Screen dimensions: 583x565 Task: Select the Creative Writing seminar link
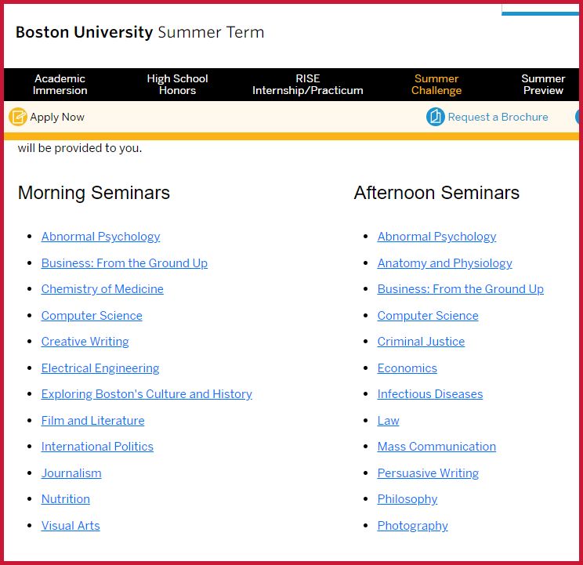85,342
